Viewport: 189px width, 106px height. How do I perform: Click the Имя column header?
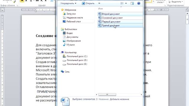click(x=100, y=9)
